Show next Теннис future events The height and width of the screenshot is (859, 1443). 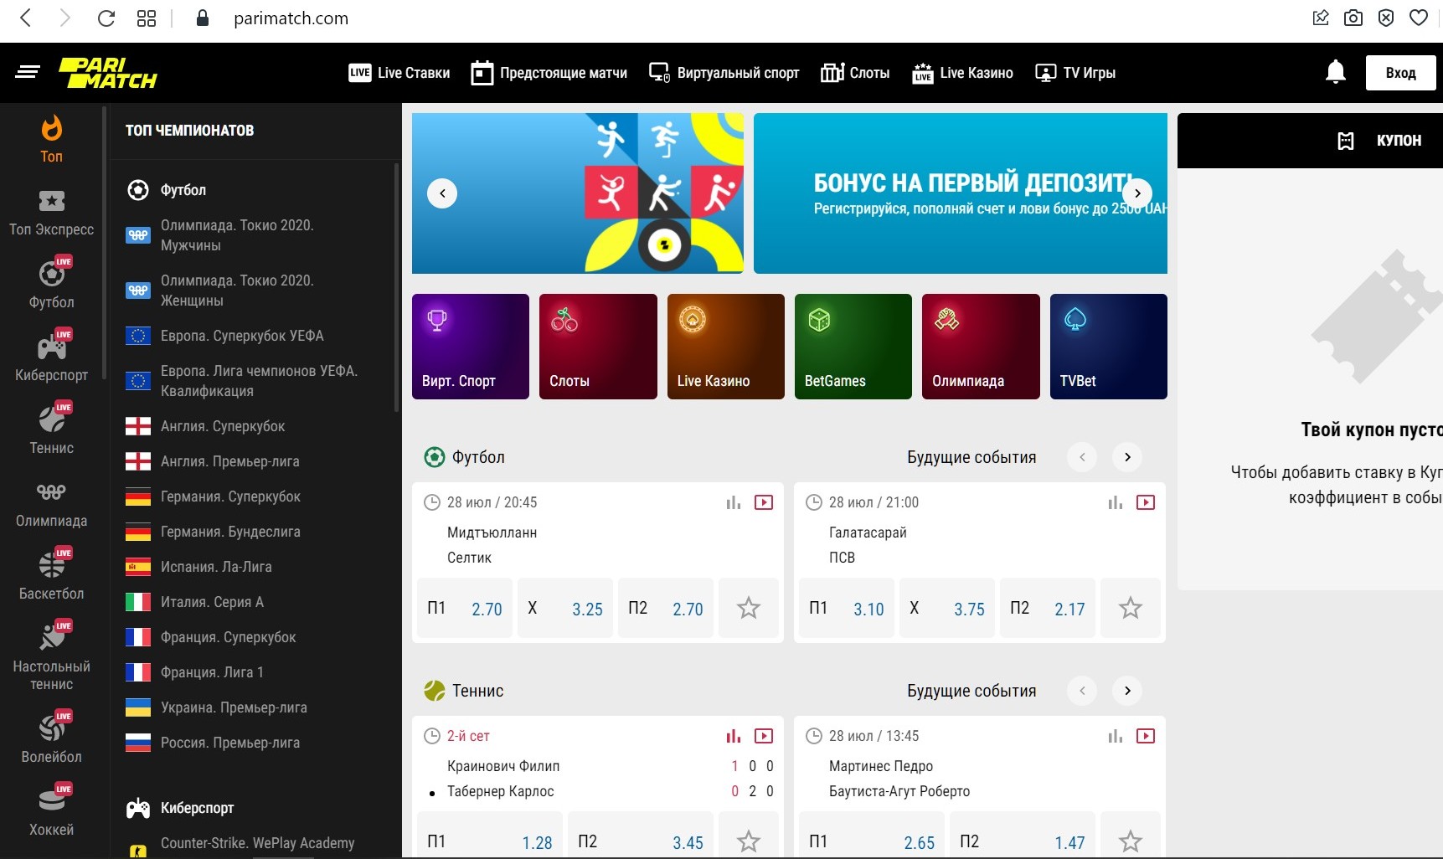1127,691
